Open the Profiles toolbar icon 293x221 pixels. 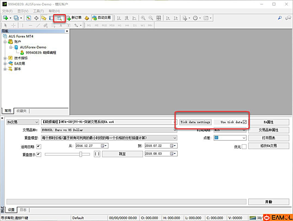16,18
